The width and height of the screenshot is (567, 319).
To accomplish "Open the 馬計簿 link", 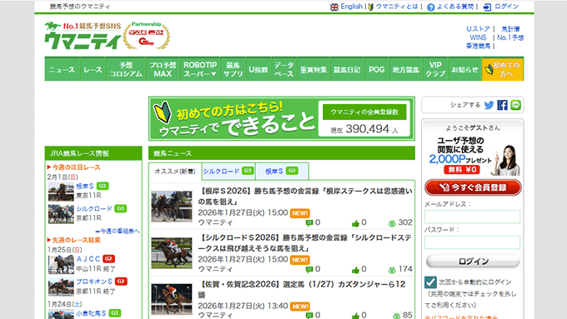I will (510, 29).
